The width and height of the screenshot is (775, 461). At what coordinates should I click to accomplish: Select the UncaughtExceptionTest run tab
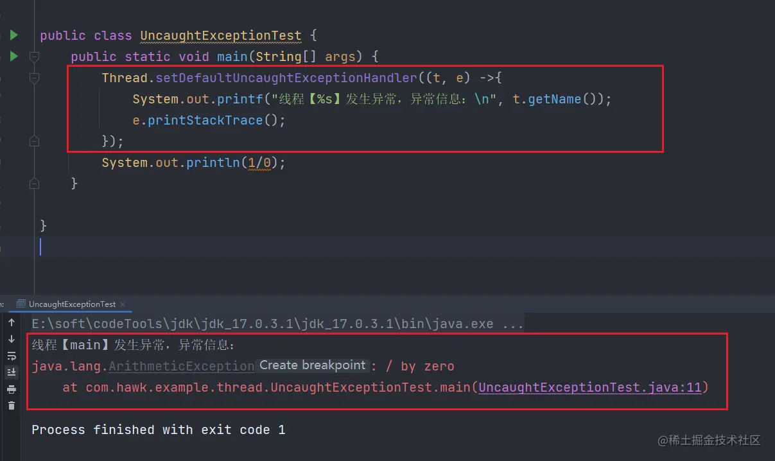click(x=72, y=304)
